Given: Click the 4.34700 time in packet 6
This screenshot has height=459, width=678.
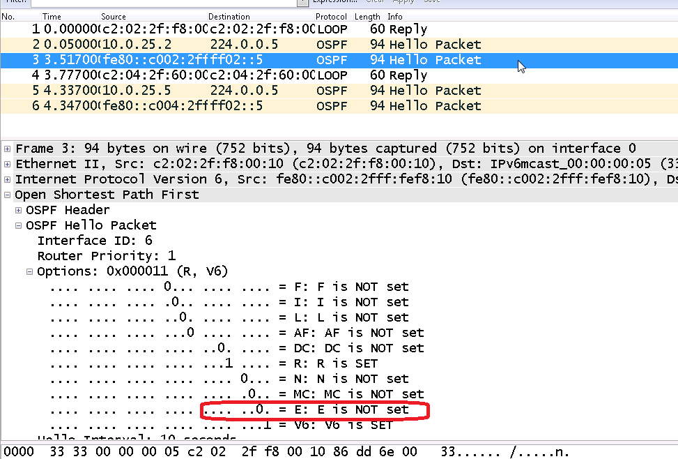Looking at the screenshot, I should coord(71,106).
